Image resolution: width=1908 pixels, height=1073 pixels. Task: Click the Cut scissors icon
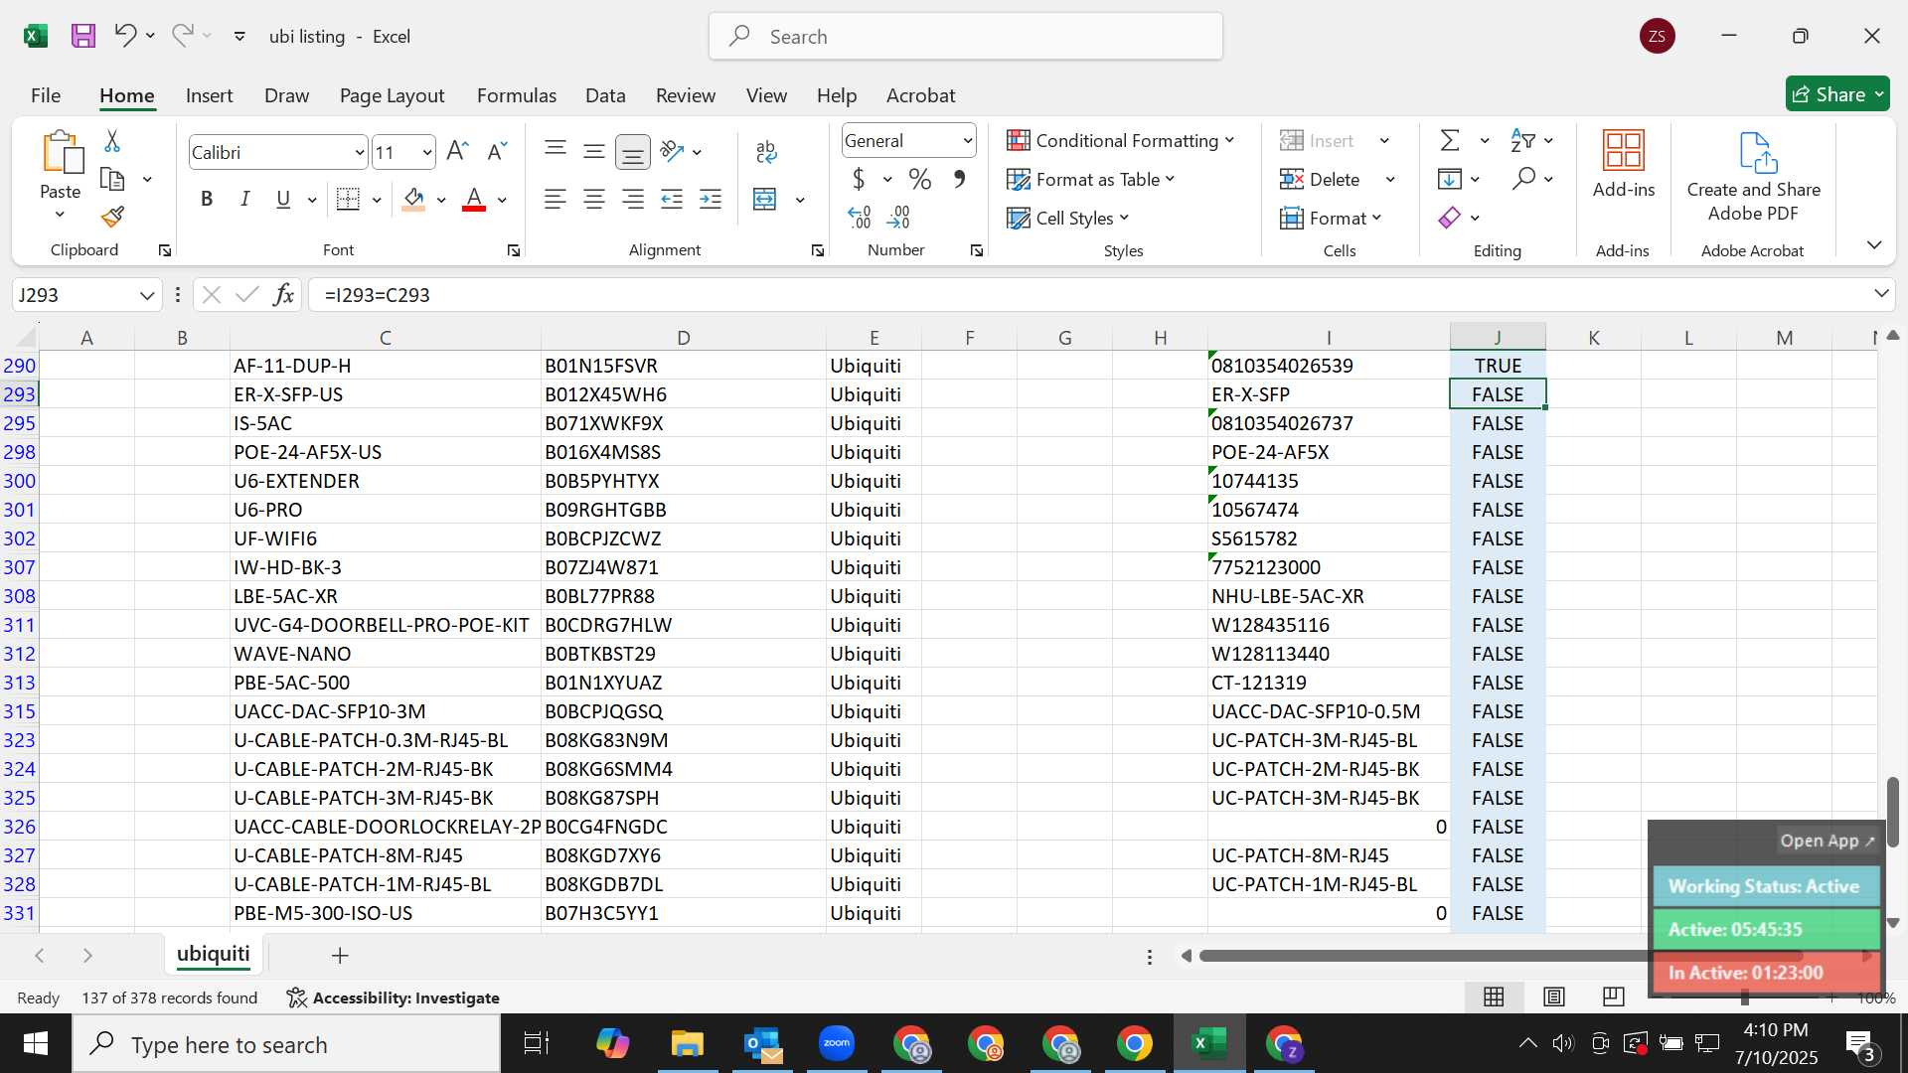pos(112,141)
